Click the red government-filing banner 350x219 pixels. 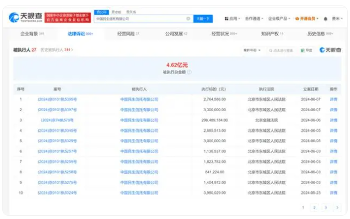pyautogui.click(x=68, y=17)
